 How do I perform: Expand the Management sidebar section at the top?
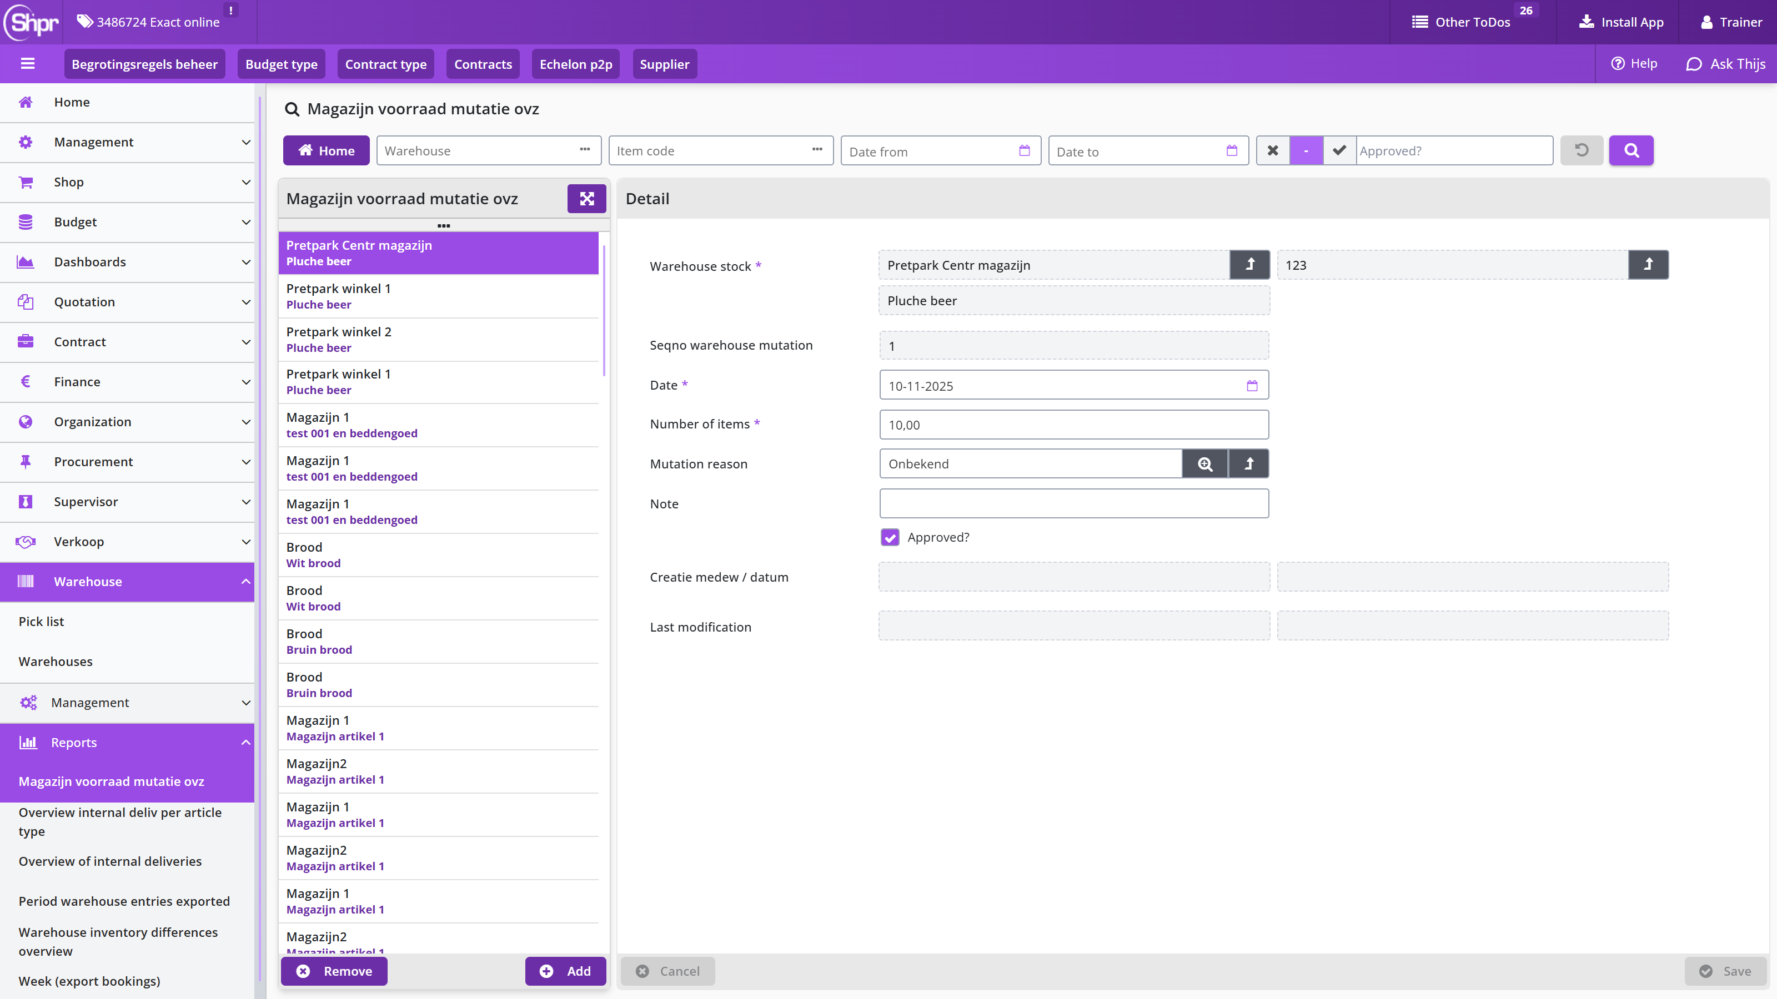(127, 142)
